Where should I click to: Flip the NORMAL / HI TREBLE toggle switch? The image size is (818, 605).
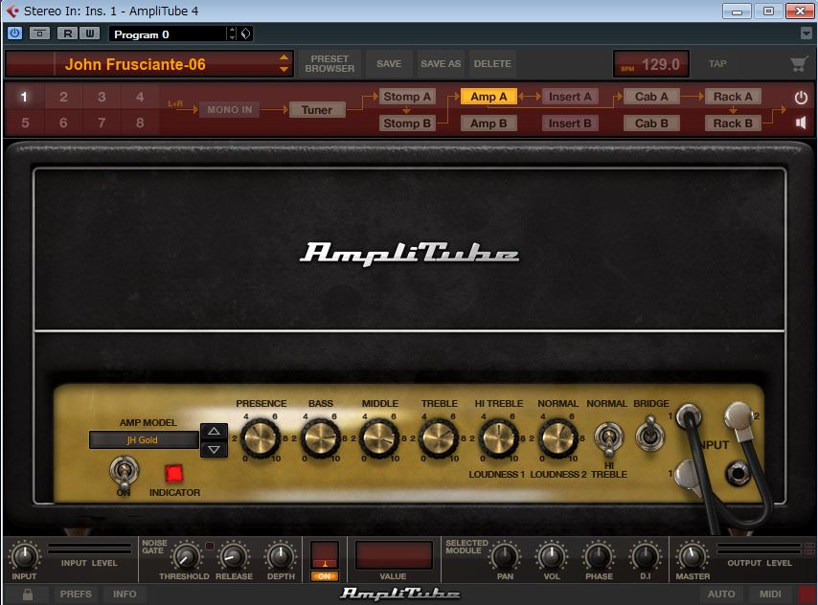pyautogui.click(x=609, y=438)
